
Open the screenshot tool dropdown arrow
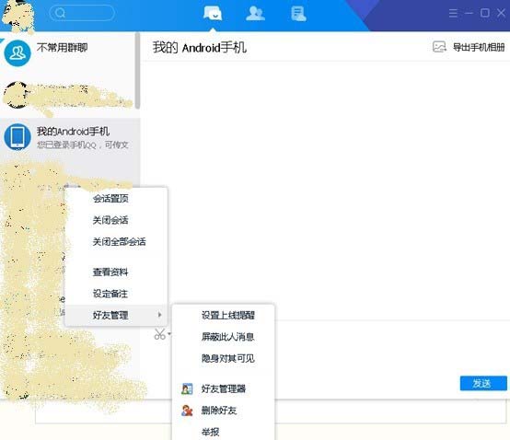(x=169, y=334)
